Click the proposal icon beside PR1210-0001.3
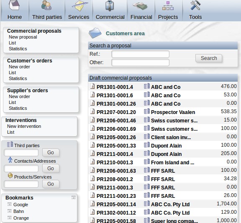Viewport: 241px width, 223px height. pos(92,162)
